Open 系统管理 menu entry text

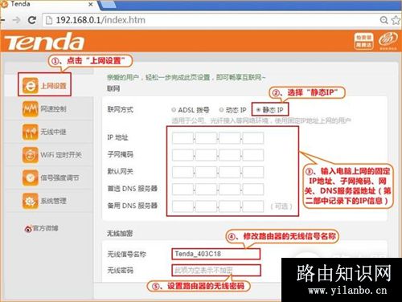(x=53, y=201)
